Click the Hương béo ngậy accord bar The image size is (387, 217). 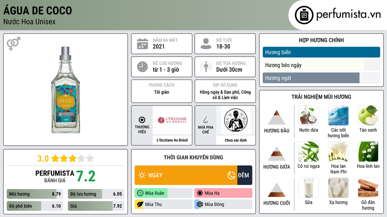tap(321, 65)
